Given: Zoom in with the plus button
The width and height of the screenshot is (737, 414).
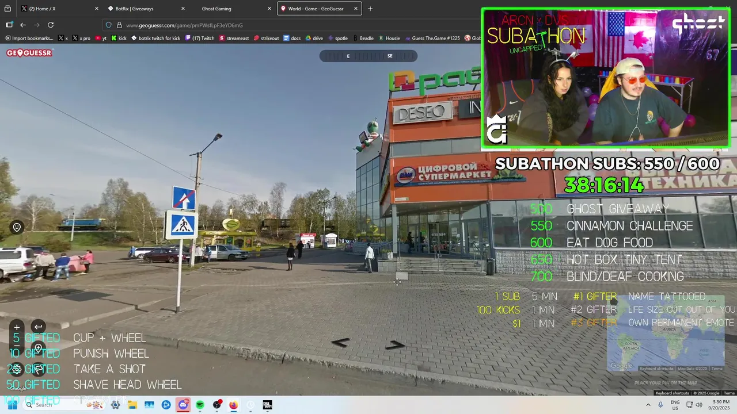Looking at the screenshot, I should click(17, 327).
